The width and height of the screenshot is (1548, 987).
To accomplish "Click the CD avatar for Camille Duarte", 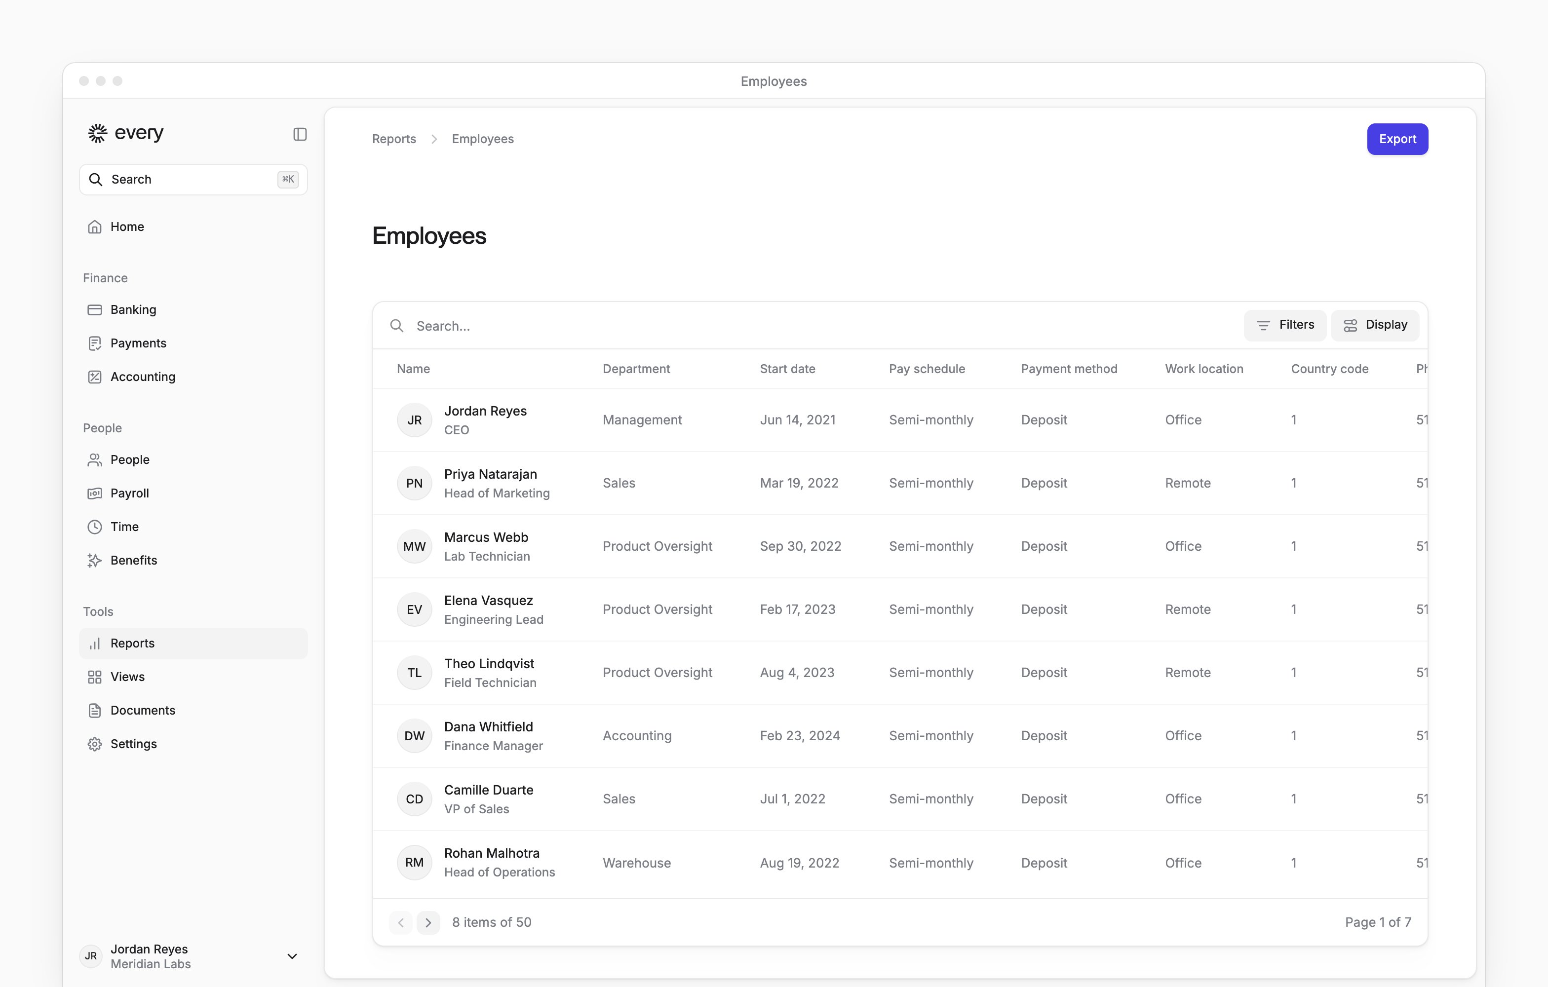I will [414, 798].
